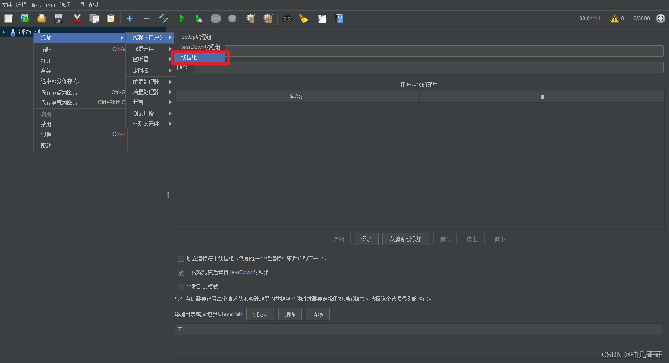Expand the 测试片段 submenu

[151, 114]
